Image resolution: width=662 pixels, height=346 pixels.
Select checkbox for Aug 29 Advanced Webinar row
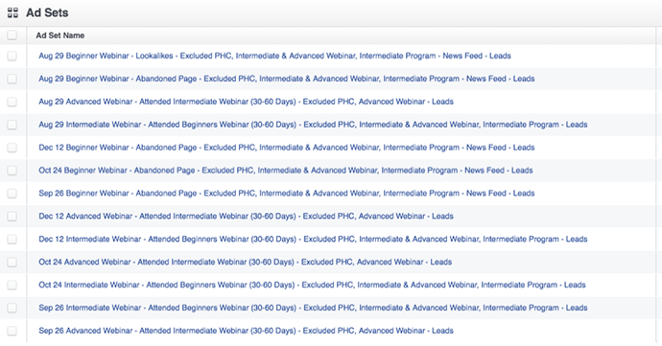(12, 102)
